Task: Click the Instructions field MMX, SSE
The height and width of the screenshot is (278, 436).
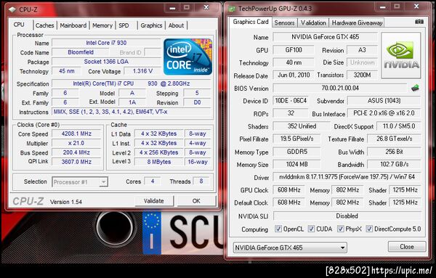Action: pos(132,112)
